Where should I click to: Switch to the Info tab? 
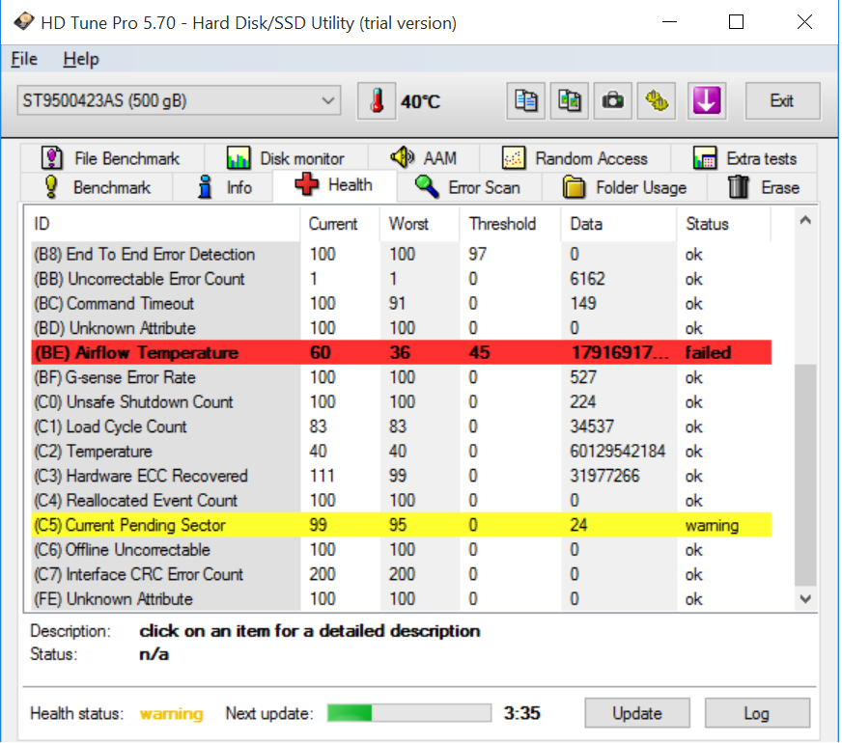tap(223, 187)
